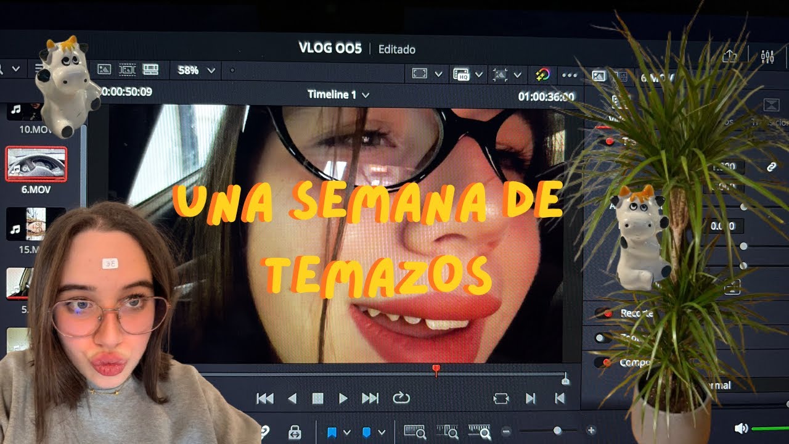The height and width of the screenshot is (444, 789).
Task: Open the marker color dropdown
Action: pos(381,432)
